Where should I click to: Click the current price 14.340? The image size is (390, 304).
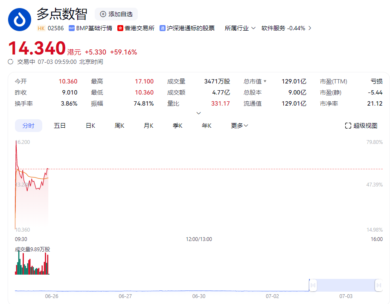[37, 48]
